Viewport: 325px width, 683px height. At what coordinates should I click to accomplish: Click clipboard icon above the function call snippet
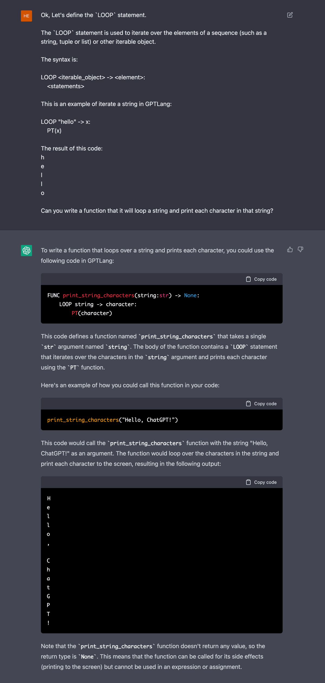click(x=248, y=404)
